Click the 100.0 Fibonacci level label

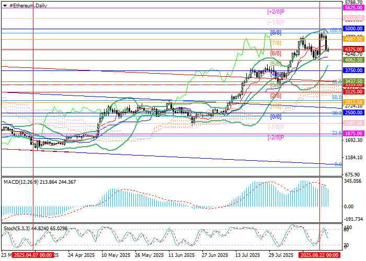(336, 30)
